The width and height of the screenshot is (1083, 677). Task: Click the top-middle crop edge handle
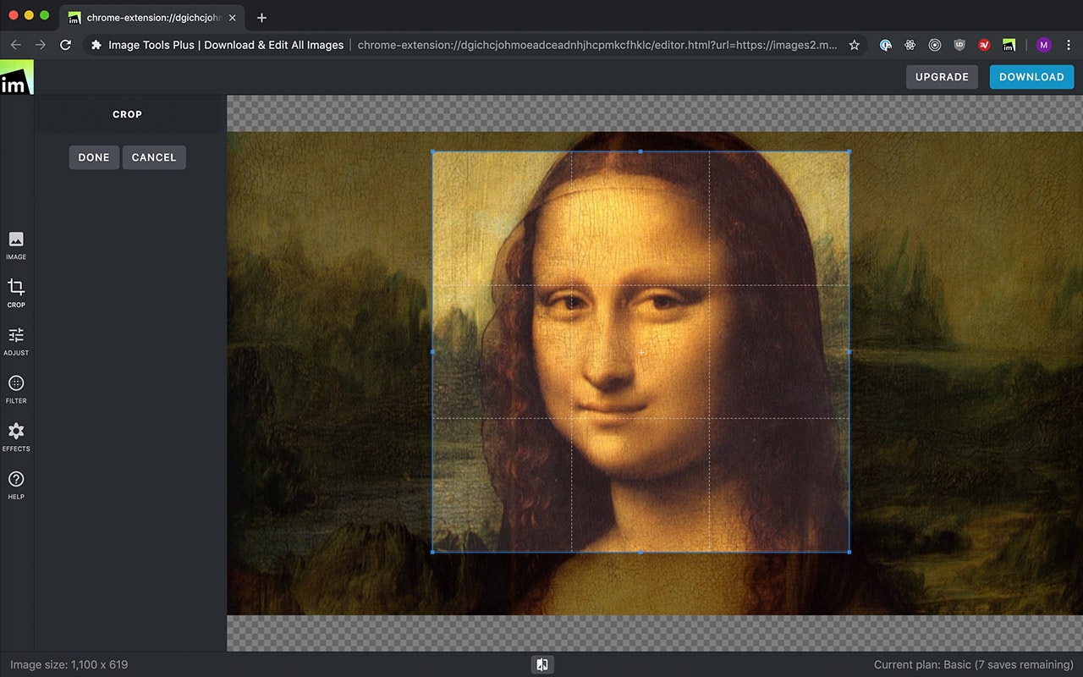pyautogui.click(x=640, y=151)
